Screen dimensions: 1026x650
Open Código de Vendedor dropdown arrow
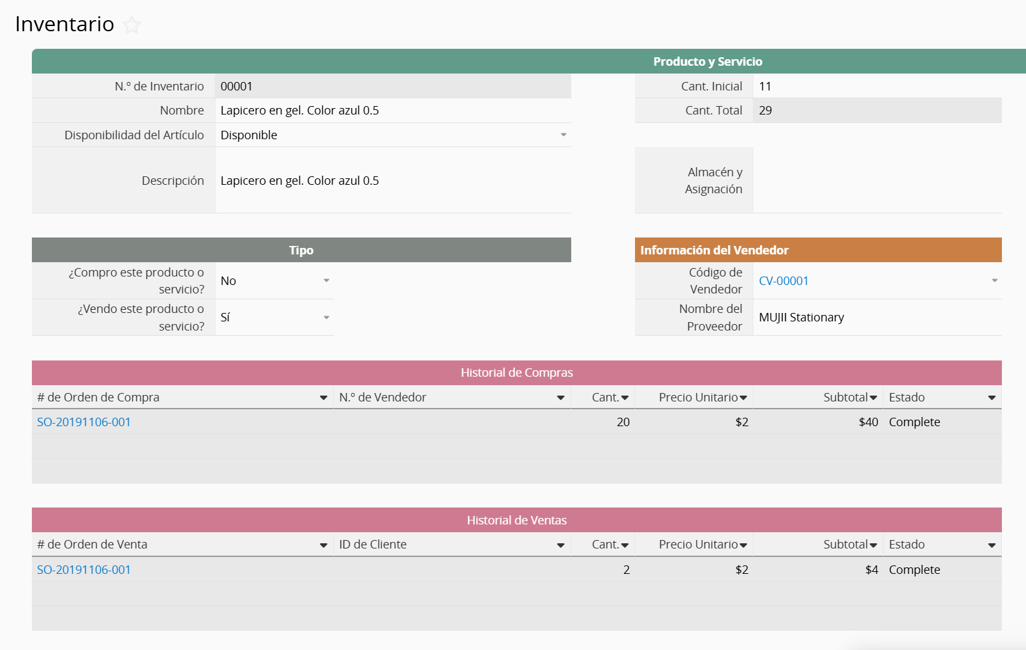[x=994, y=281]
